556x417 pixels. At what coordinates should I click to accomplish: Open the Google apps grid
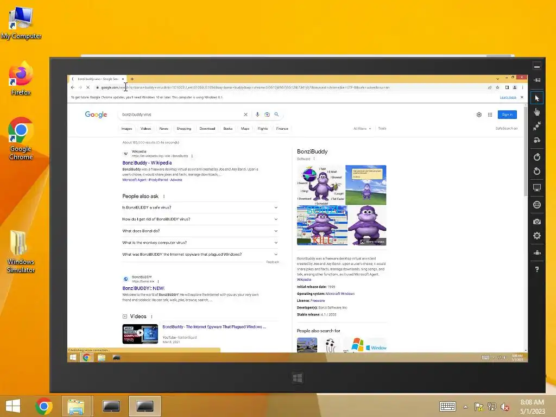tap(490, 115)
